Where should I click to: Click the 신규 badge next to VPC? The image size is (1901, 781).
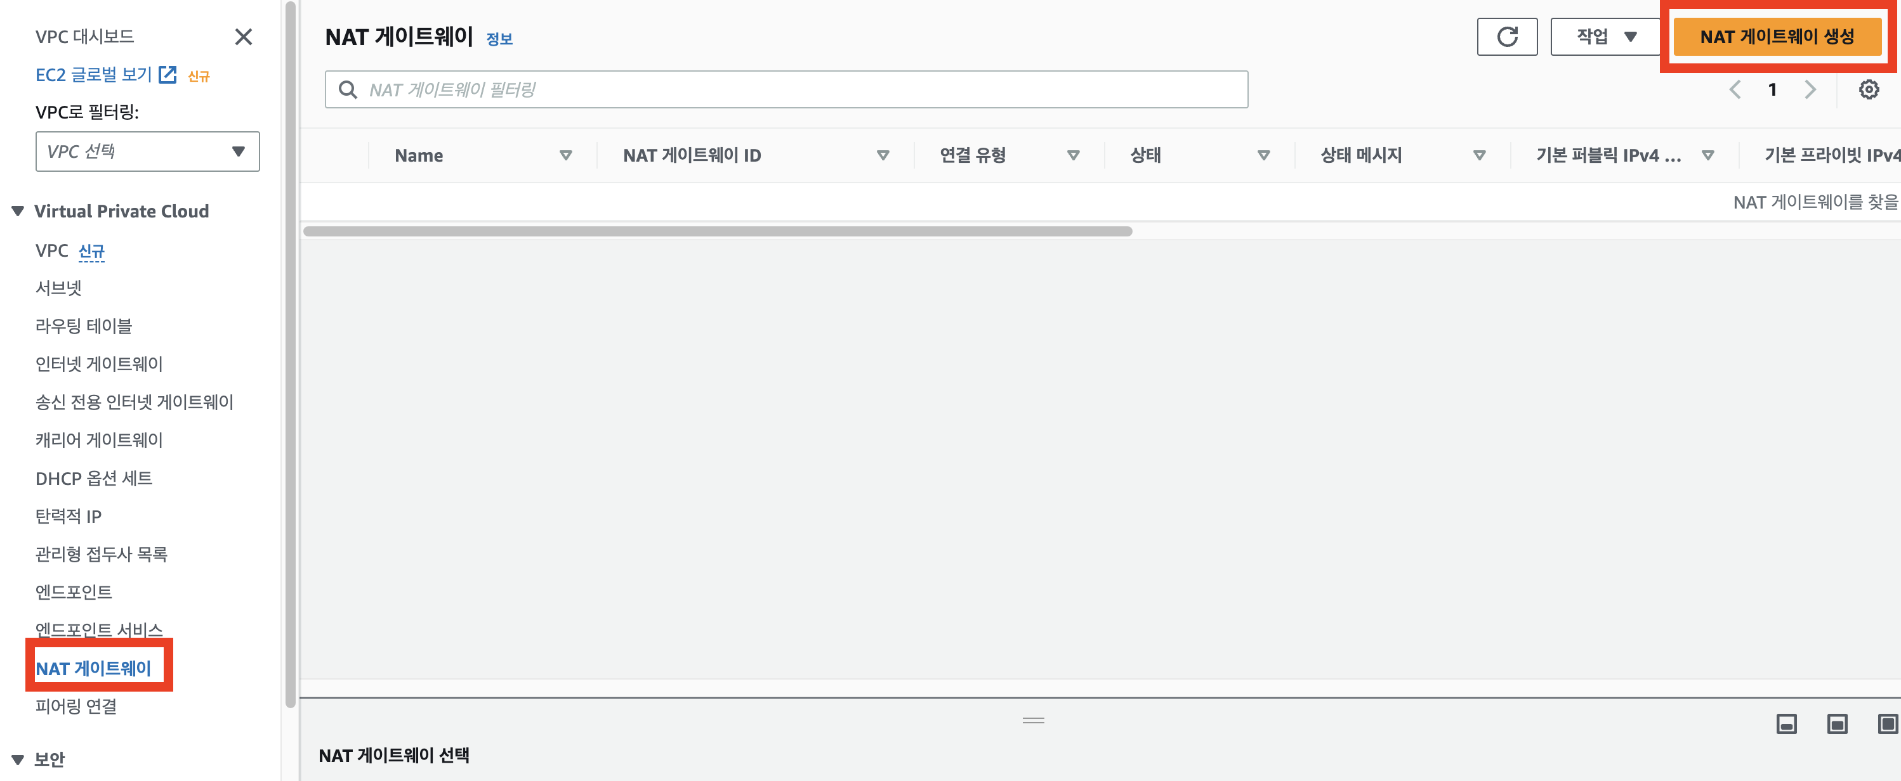pos(91,252)
